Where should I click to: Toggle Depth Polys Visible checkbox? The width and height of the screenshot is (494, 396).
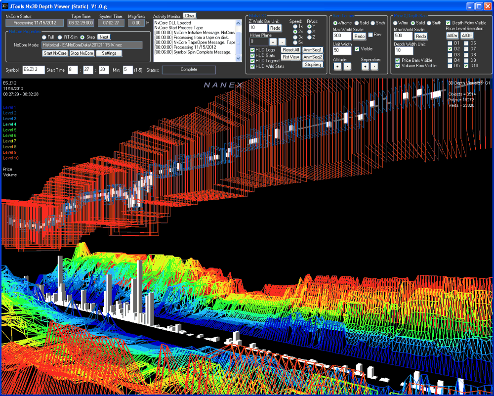click(x=449, y=23)
